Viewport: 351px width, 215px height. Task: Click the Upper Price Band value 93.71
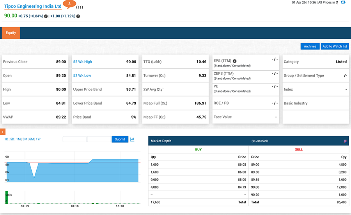131,89
